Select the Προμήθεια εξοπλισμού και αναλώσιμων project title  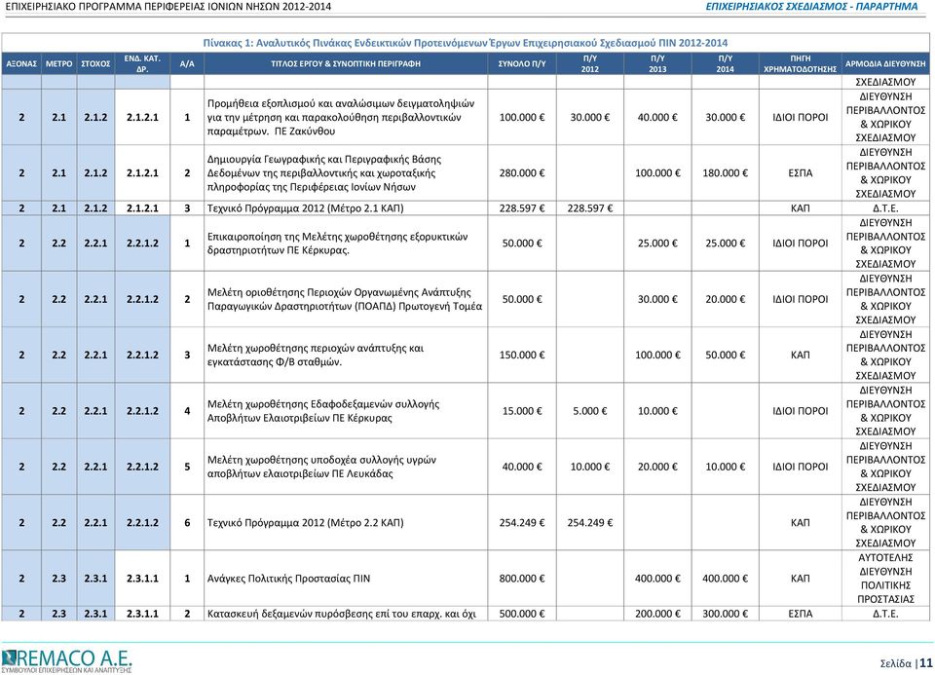coord(341,118)
